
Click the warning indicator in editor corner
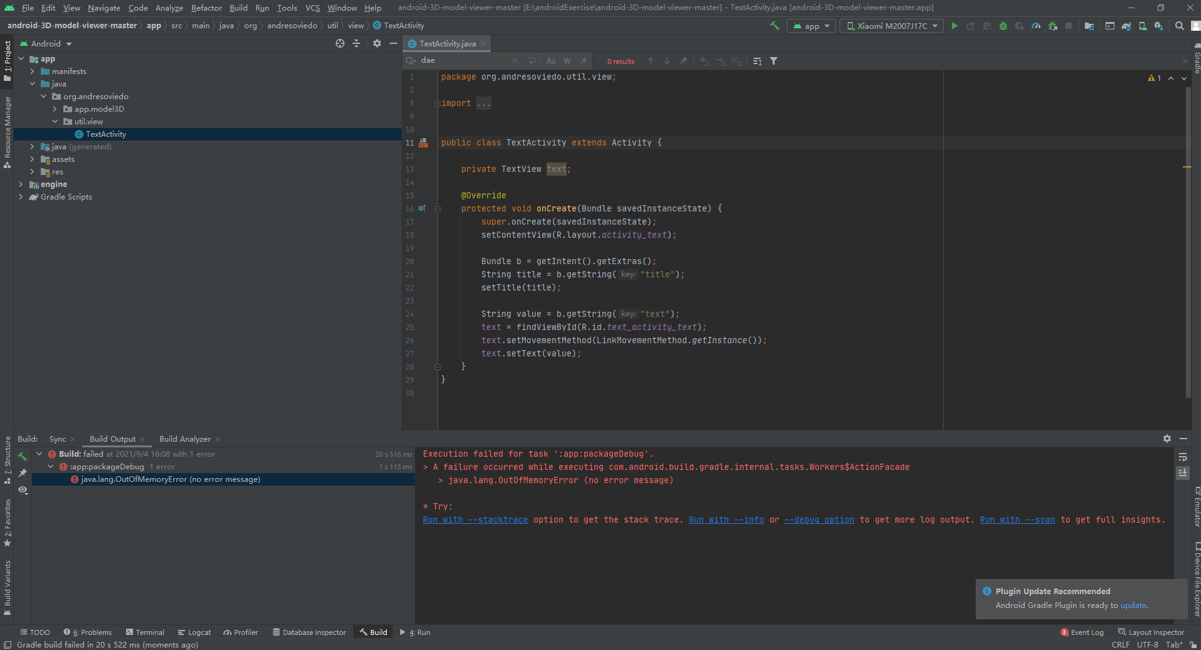(x=1155, y=78)
